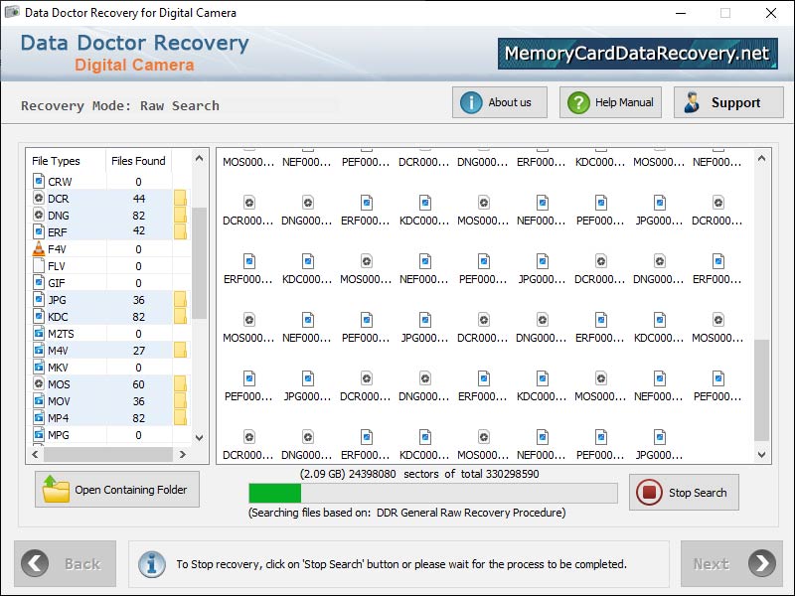Click the folder icon next to KDC count
This screenshot has width=795, height=596.
pyautogui.click(x=179, y=316)
